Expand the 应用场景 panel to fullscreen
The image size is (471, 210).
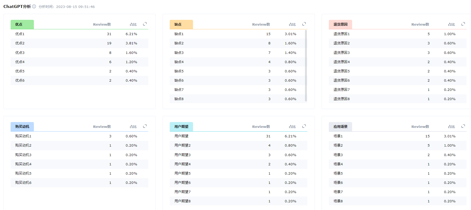tap(463, 126)
